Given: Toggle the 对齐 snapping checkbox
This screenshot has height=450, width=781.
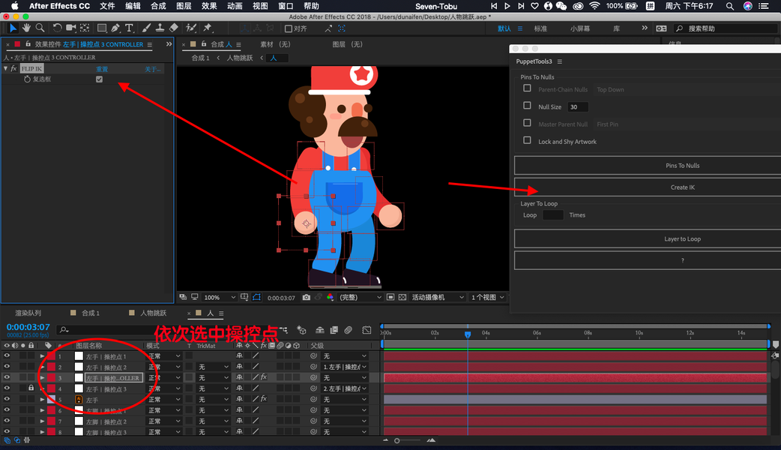Looking at the screenshot, I should click(289, 28).
